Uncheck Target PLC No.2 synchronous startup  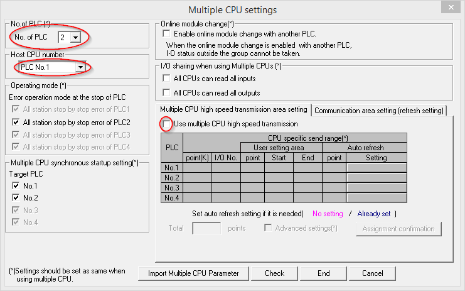coord(16,198)
